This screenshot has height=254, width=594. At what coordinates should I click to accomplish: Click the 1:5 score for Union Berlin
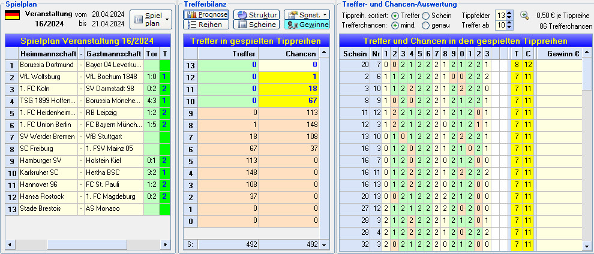(x=152, y=125)
